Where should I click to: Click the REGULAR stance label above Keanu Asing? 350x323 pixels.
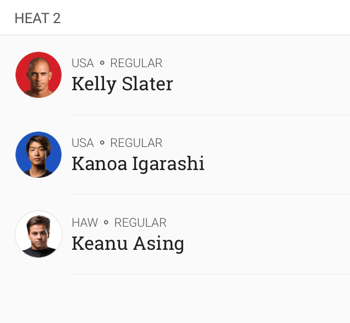[x=140, y=223]
